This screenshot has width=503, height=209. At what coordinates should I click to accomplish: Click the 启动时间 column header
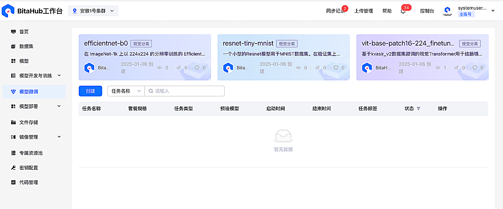276,109
